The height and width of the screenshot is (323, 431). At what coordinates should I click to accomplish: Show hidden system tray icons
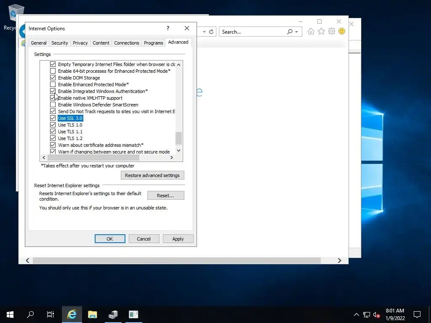[x=356, y=315]
